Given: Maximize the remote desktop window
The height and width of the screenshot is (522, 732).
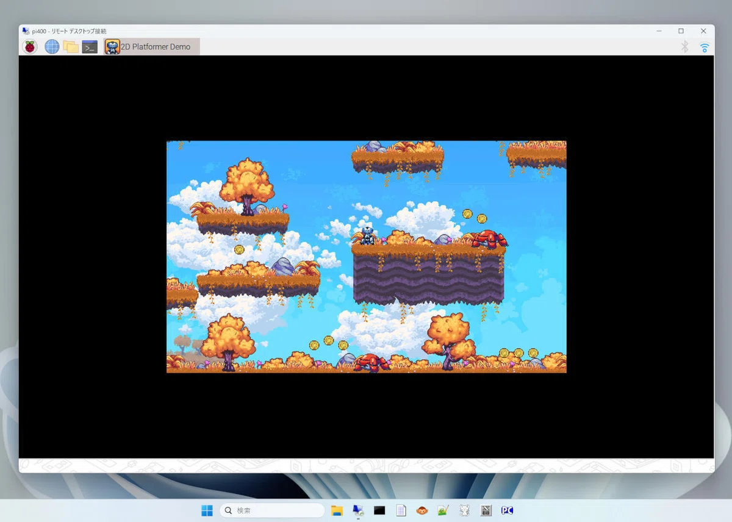Looking at the screenshot, I should [x=681, y=30].
